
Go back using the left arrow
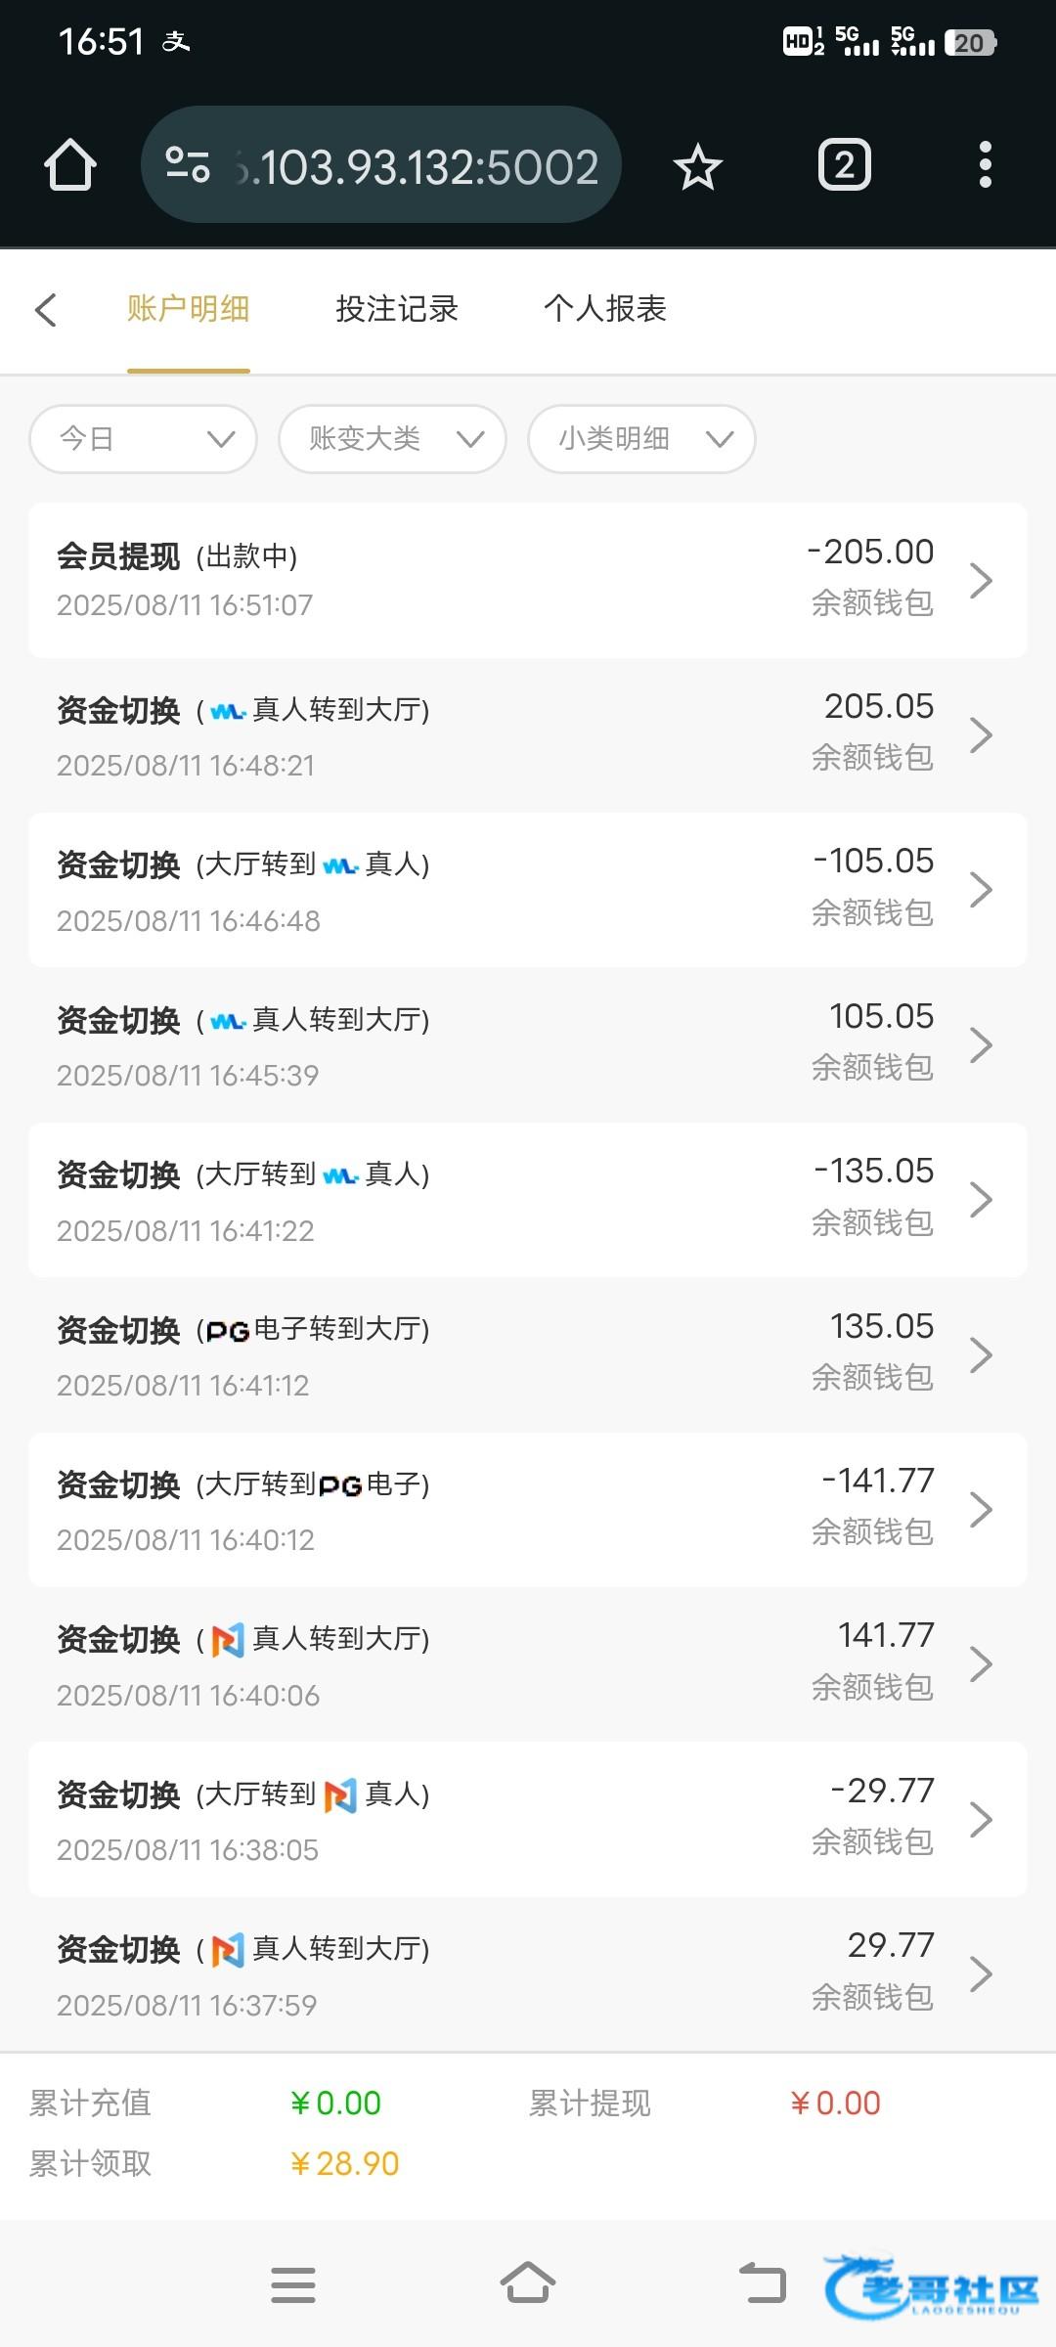click(46, 310)
